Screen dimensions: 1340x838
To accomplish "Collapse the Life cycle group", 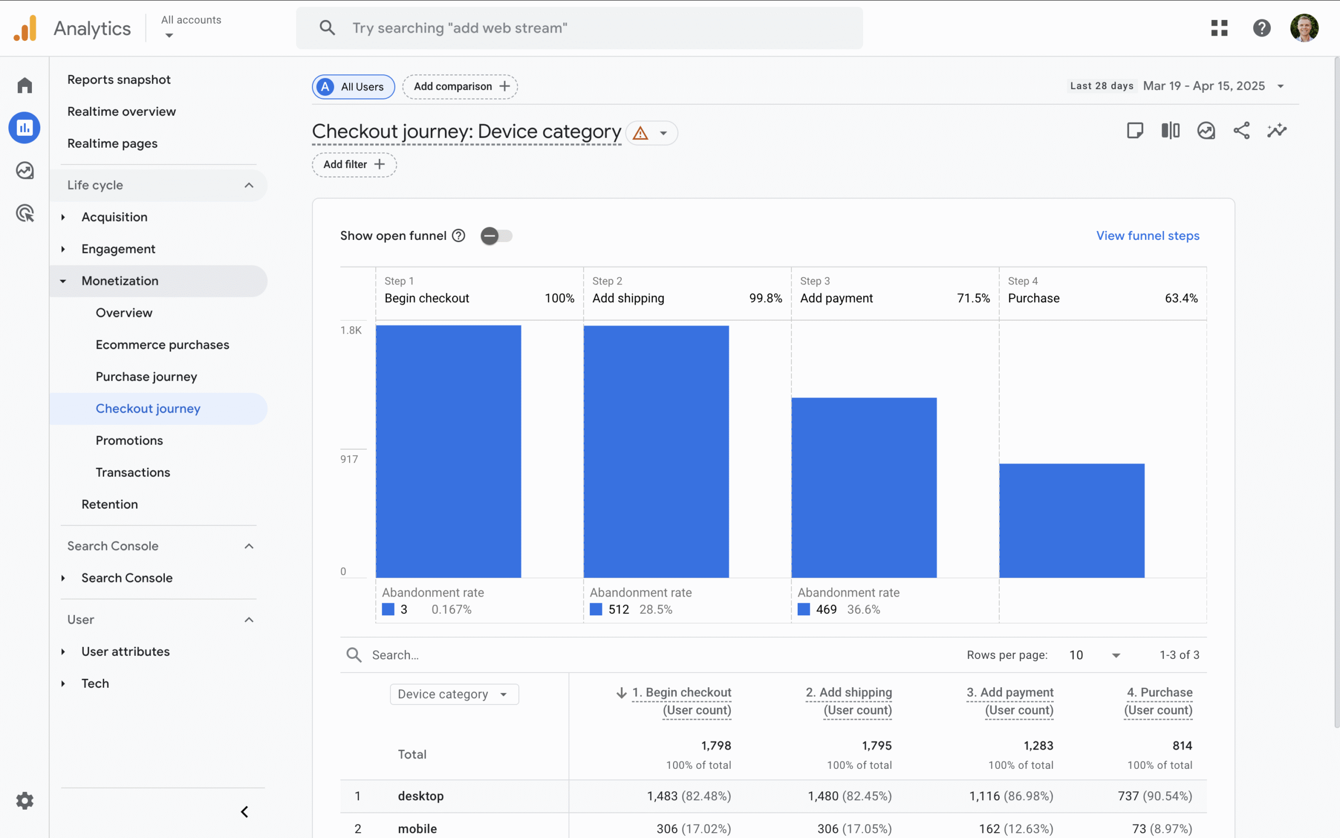I will click(249, 185).
